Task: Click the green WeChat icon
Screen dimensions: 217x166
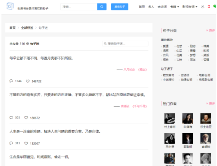Action: (214, 6)
